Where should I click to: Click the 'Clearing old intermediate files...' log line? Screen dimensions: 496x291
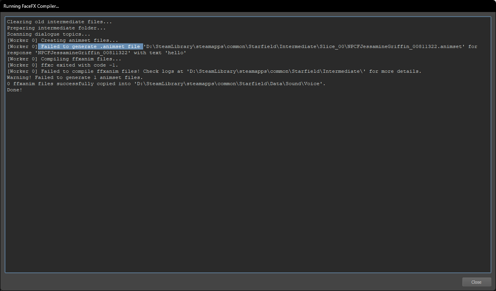pyautogui.click(x=59, y=22)
